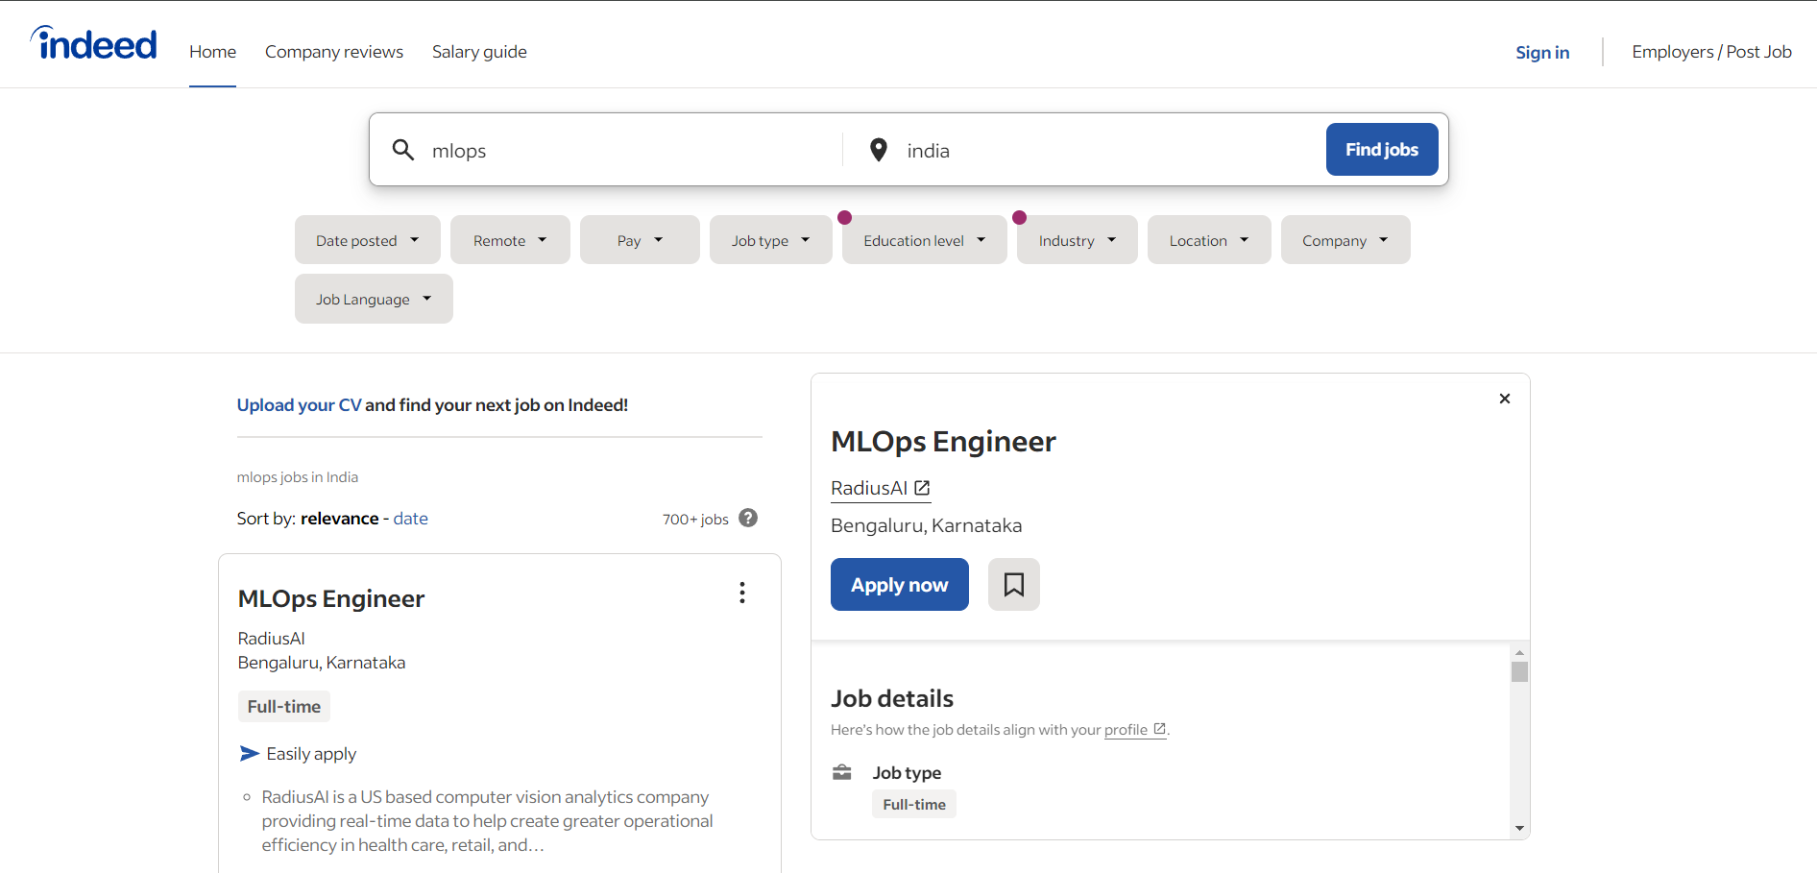Open the Remote filter dropdown

510,240
